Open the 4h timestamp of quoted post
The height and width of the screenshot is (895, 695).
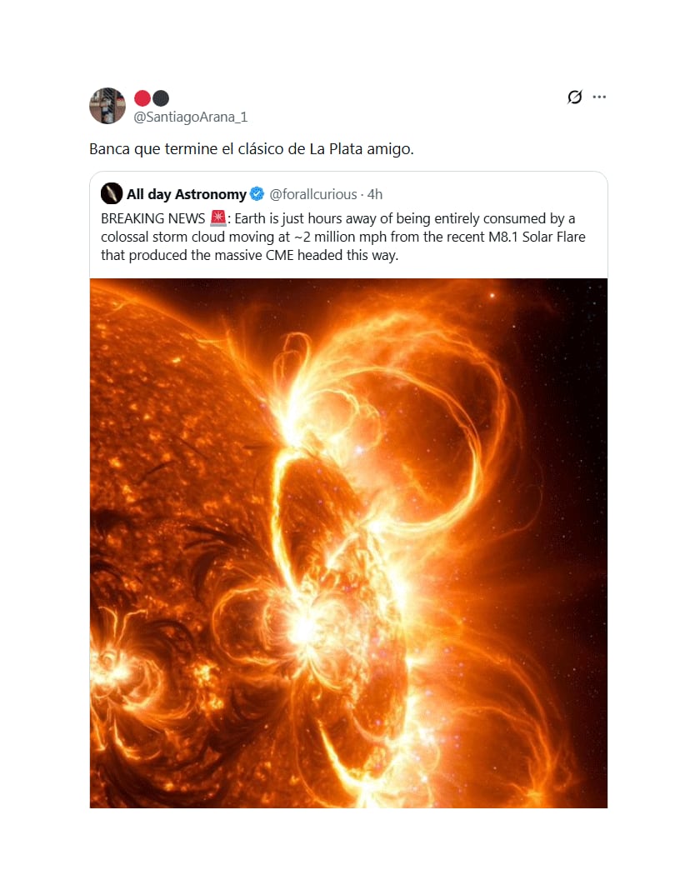coord(375,194)
